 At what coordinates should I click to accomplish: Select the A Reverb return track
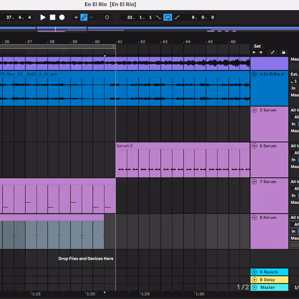(269, 272)
